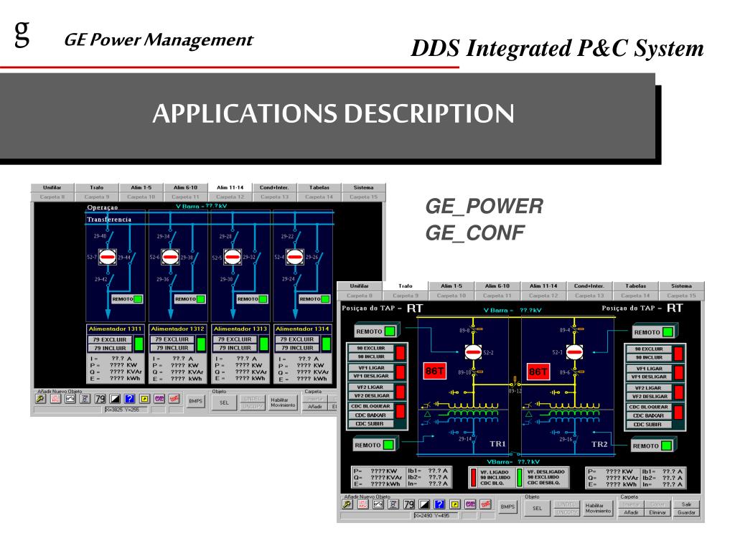Click Habilitar Movimiento in Trafo window
The width and height of the screenshot is (735, 551).
pyautogui.click(x=598, y=508)
